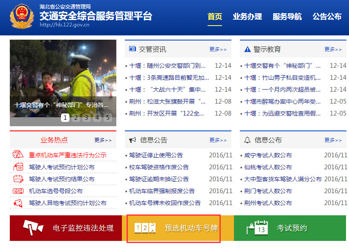Click the car warning icon beside 重点机动车严重违法行为公示
The width and height of the screenshot is (349, 249).
click(x=17, y=155)
